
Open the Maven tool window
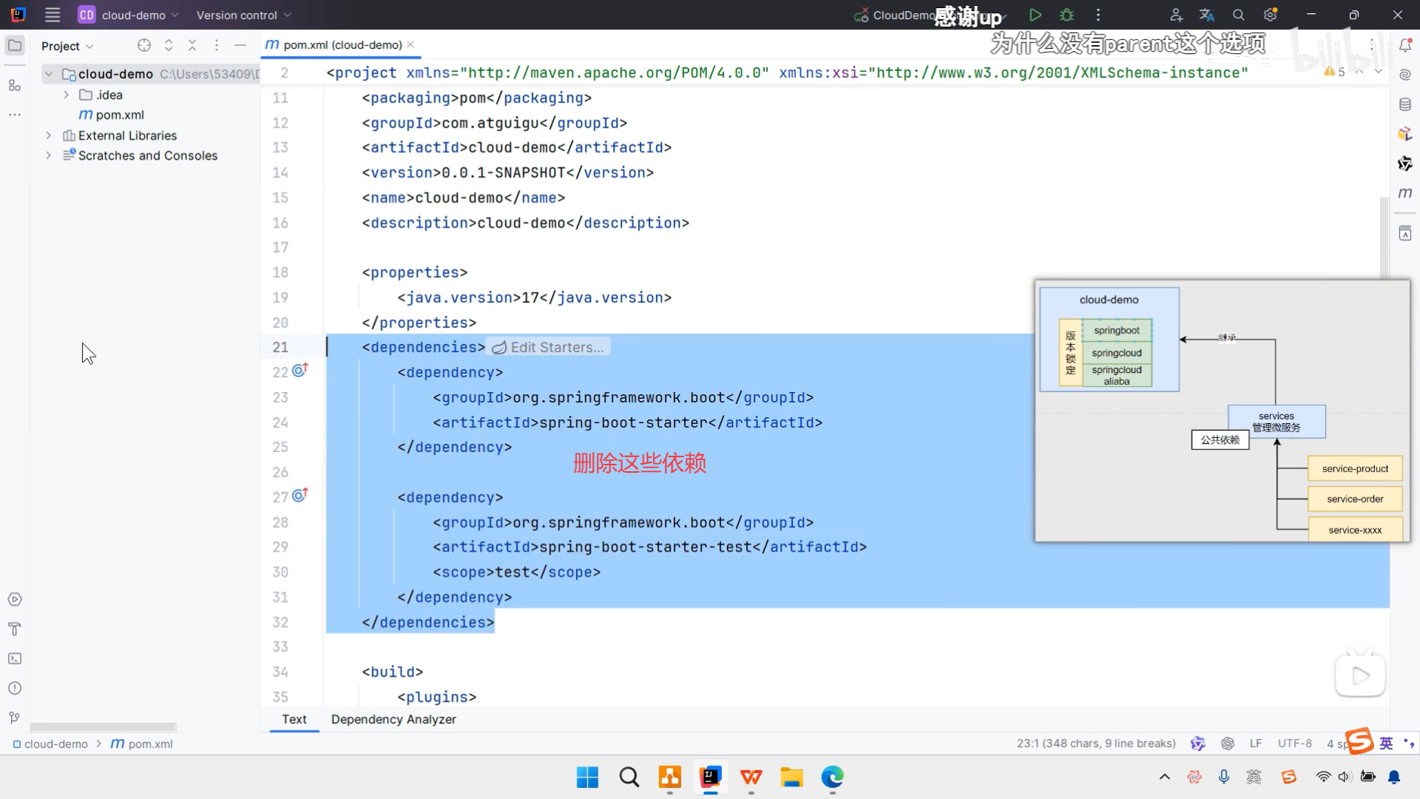[1405, 193]
